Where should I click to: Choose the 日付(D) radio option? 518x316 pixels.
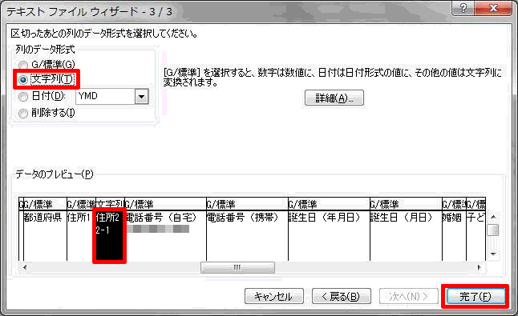coord(23,97)
